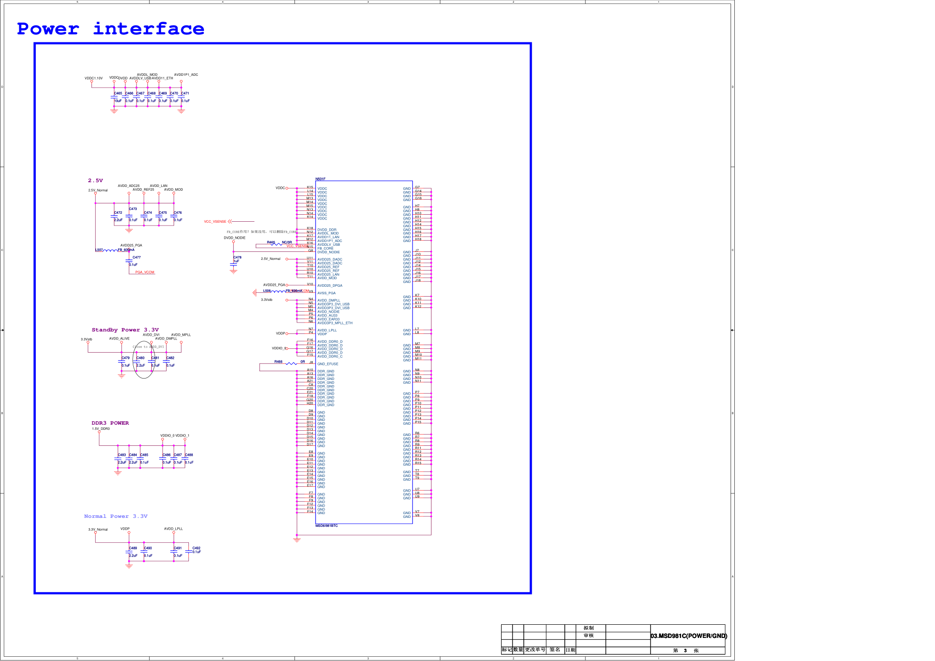Click the 03.MSD981C(POWER/GND) title block cell
The width and height of the screenshot is (935, 661).
688,636
